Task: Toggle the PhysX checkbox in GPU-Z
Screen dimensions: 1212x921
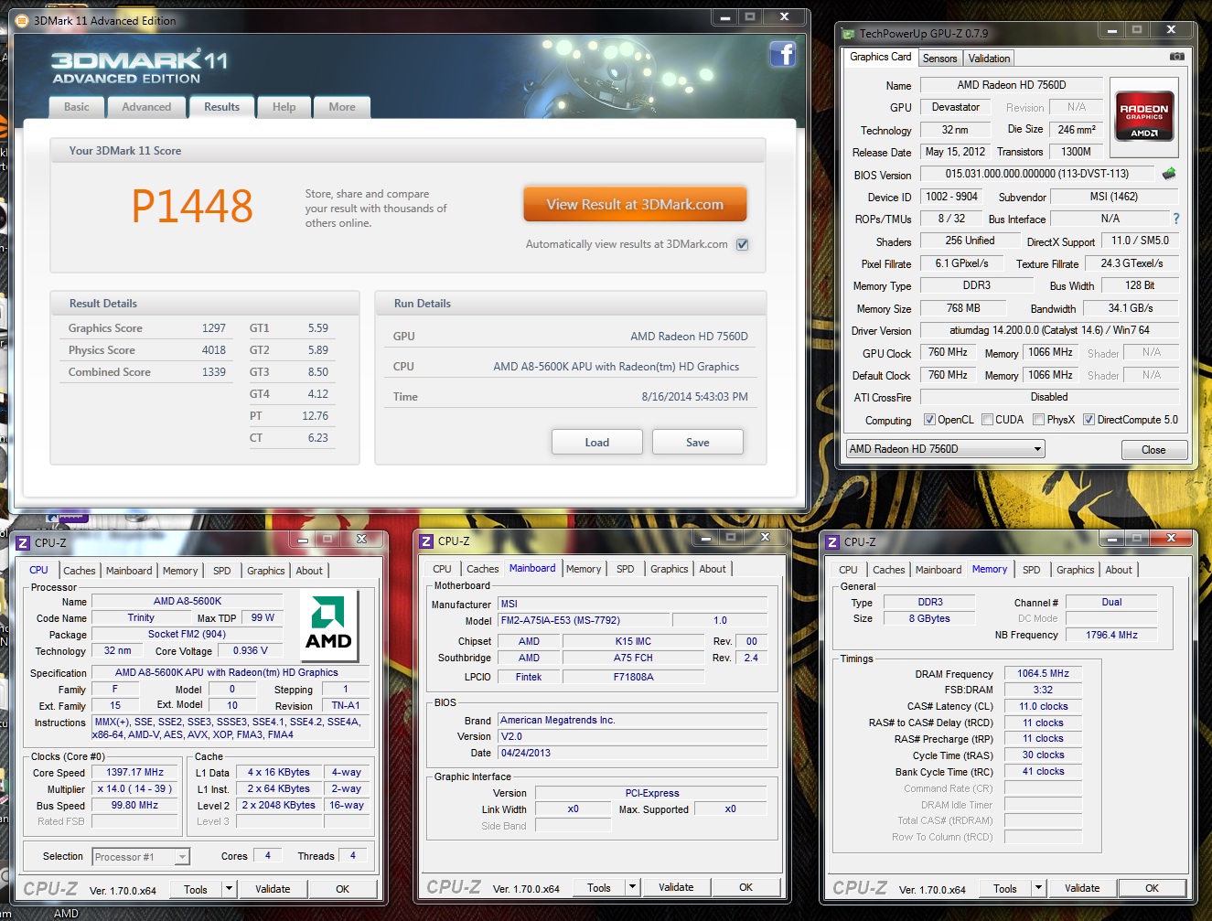Action: point(1038,420)
